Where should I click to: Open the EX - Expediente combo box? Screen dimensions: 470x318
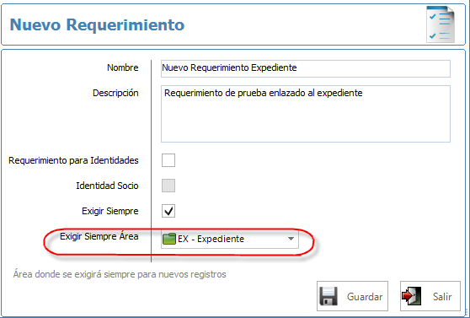(x=230, y=239)
